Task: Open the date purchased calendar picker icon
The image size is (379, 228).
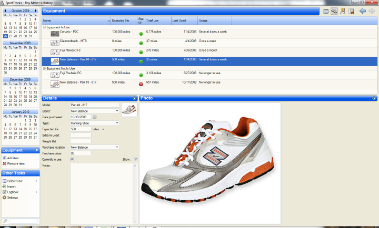Action: (x=95, y=117)
